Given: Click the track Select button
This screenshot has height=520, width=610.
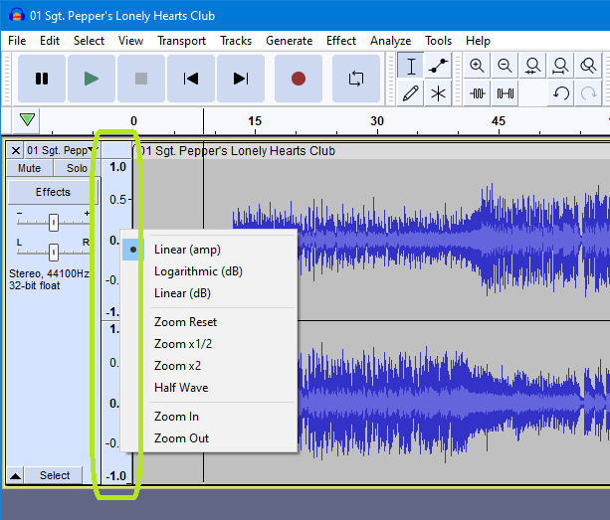Looking at the screenshot, I should [x=55, y=475].
